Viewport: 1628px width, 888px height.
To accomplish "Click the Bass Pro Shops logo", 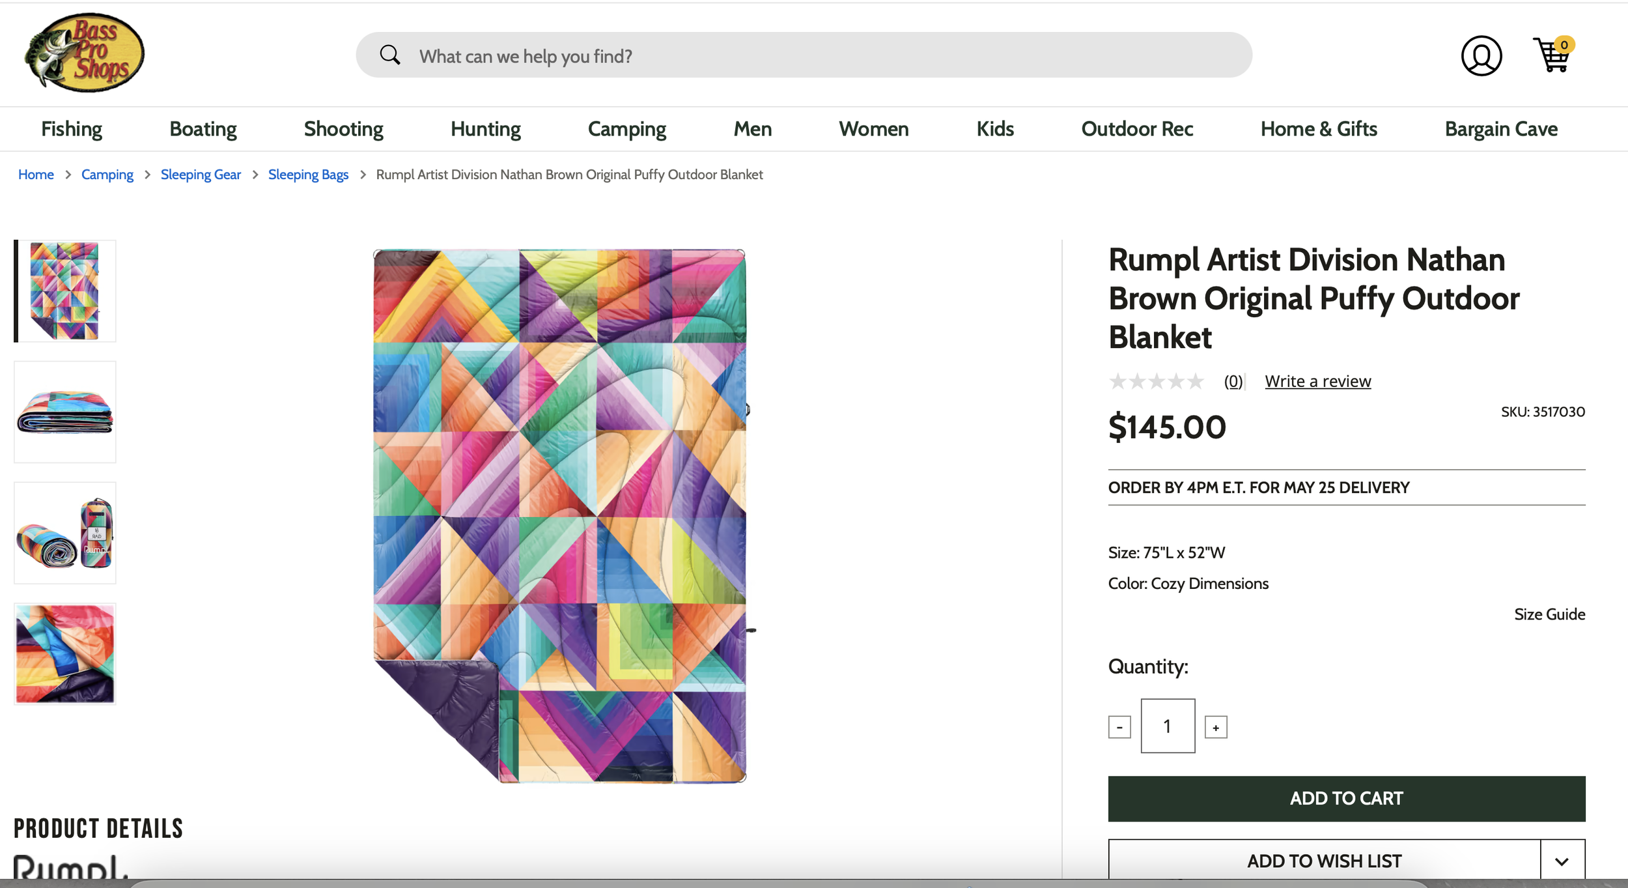I will tap(84, 53).
